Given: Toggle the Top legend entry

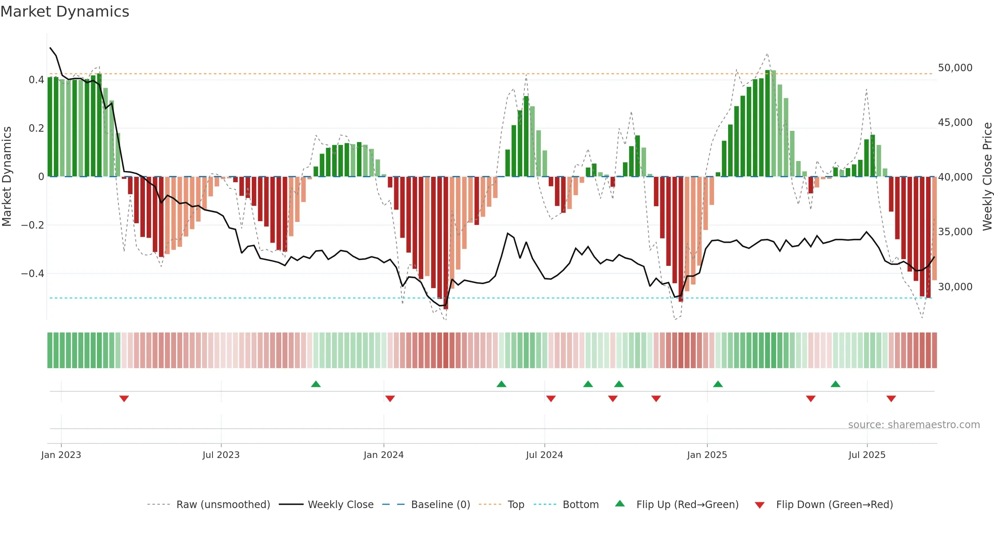Looking at the screenshot, I should click(x=501, y=504).
